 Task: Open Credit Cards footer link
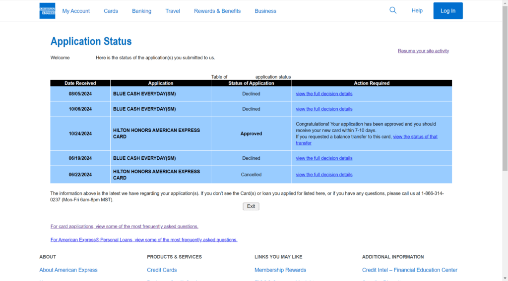pos(162,270)
